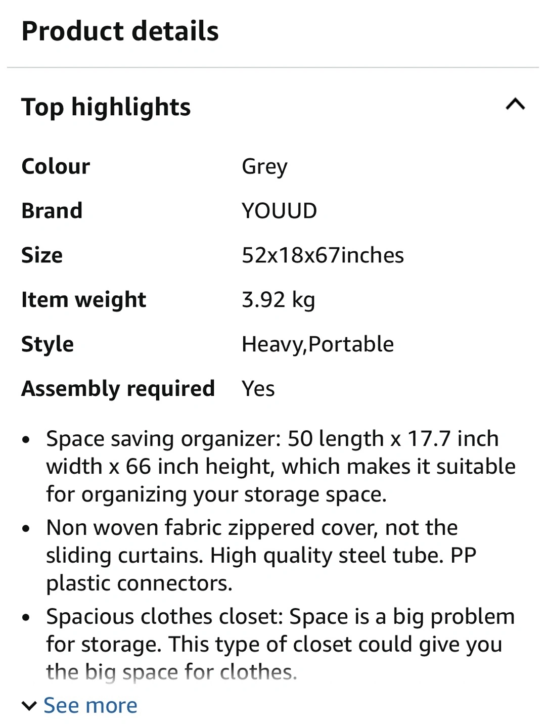Select the Size label
This screenshot has width=546, height=728.
[x=42, y=255]
